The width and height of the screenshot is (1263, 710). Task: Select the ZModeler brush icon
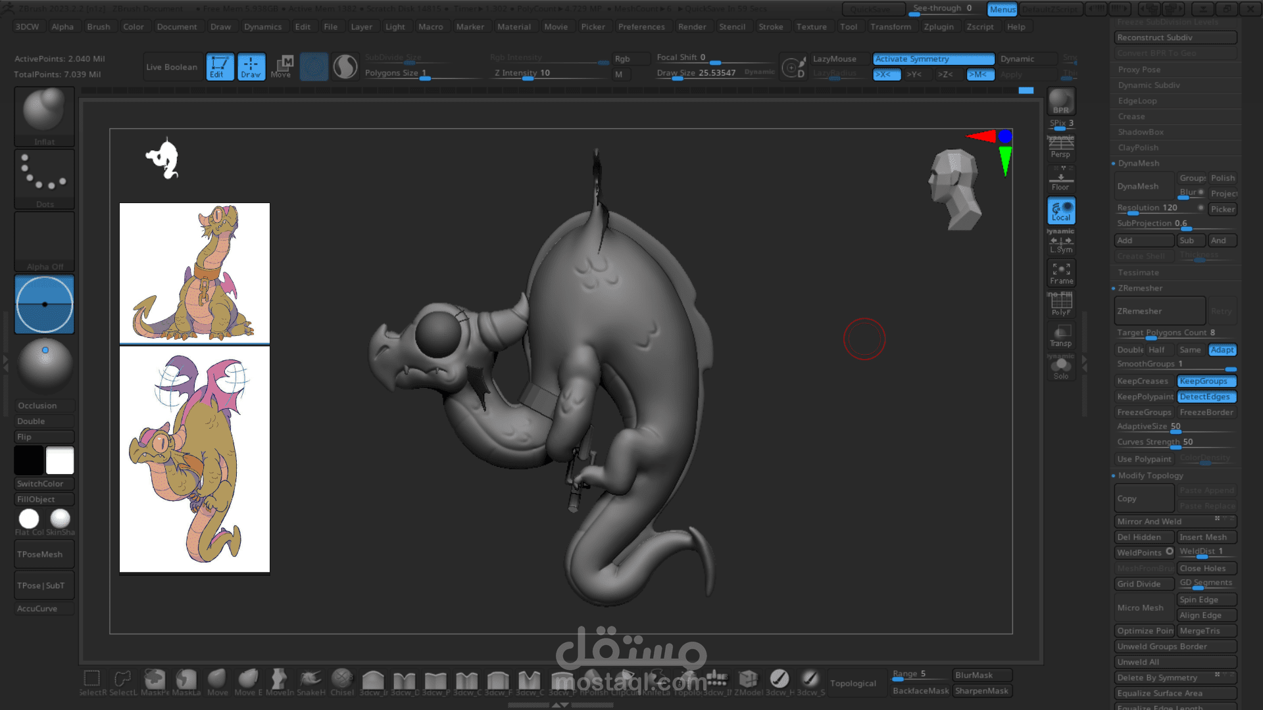coord(748,680)
